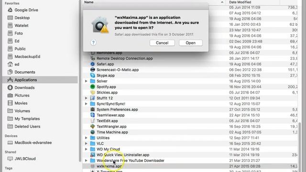Open the dialog help question mark
This screenshot has height=172, width=306.
tap(93, 43)
